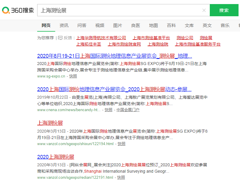This screenshot has height=186, width=240.
Task: Click the 中国会展门户 source link
Action: [x=128, y=110]
